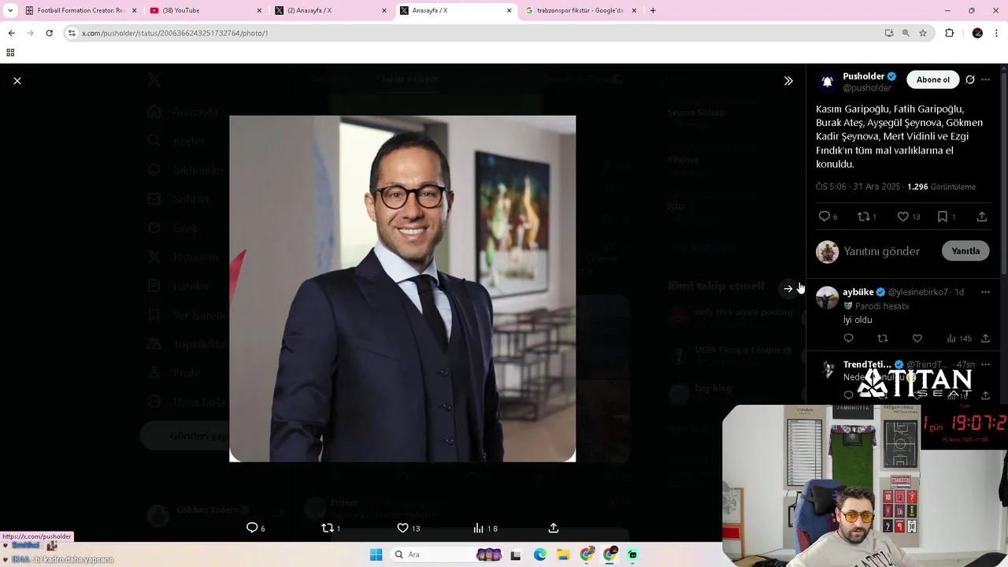Open a new browser tab
The image size is (1008, 567).
653,10
